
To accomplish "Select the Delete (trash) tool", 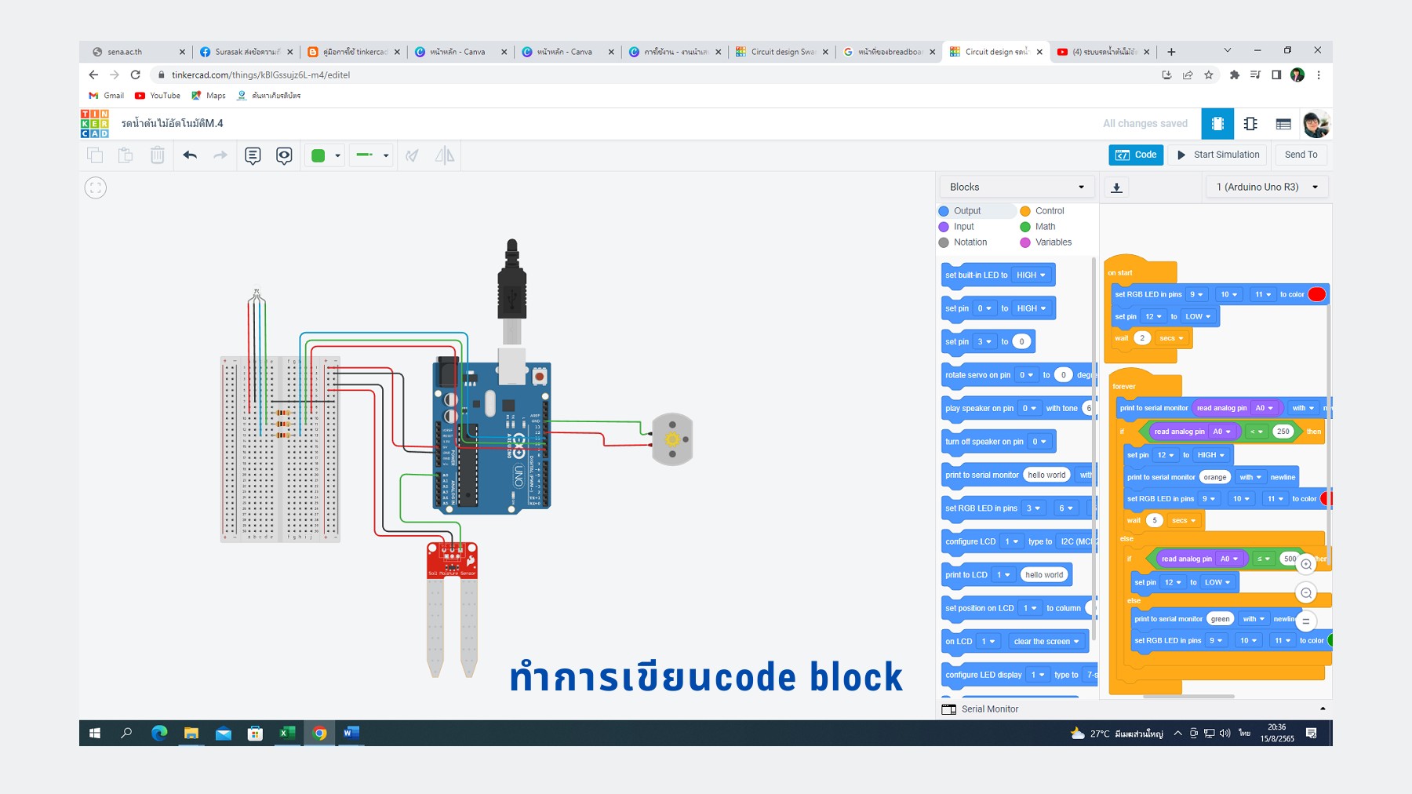I will [x=158, y=155].
